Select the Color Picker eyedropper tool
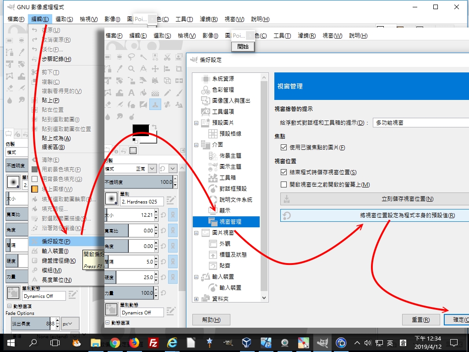Viewport: 469px width, 352px height. click(120, 69)
